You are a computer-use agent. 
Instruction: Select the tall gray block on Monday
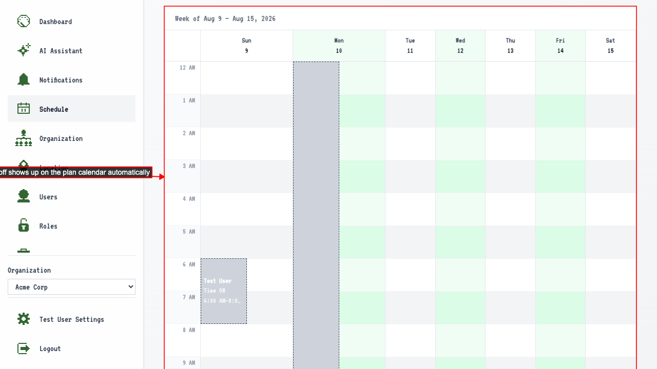click(316, 215)
